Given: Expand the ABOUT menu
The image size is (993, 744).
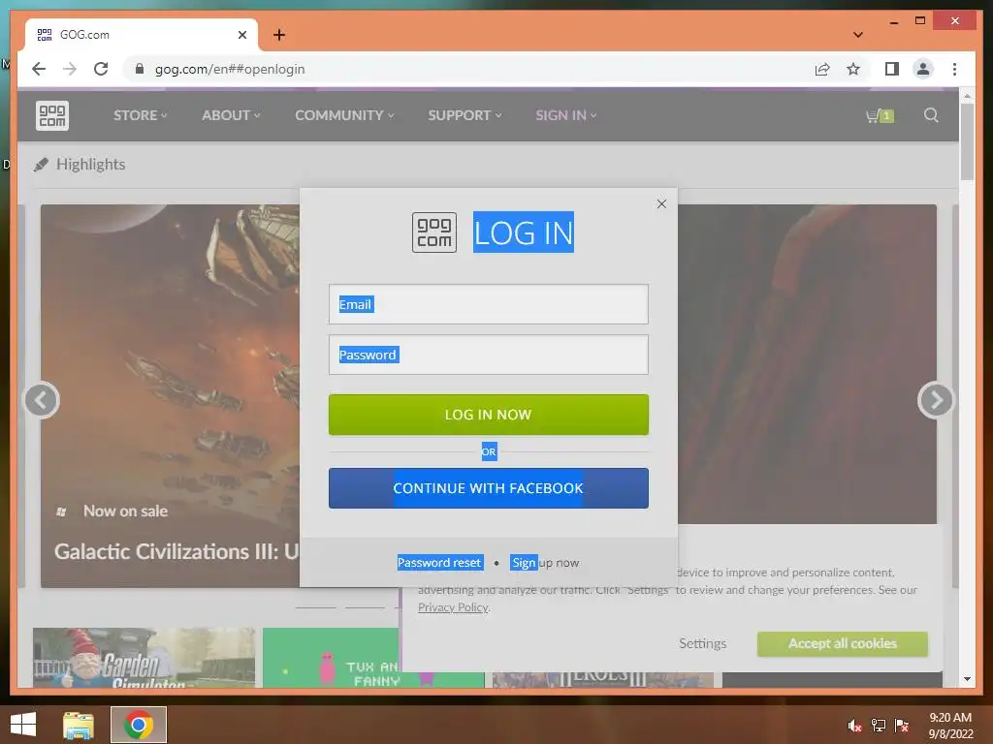Looking at the screenshot, I should pos(231,115).
